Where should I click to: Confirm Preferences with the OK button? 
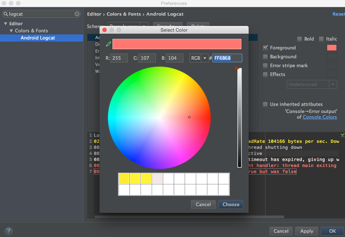(x=332, y=231)
